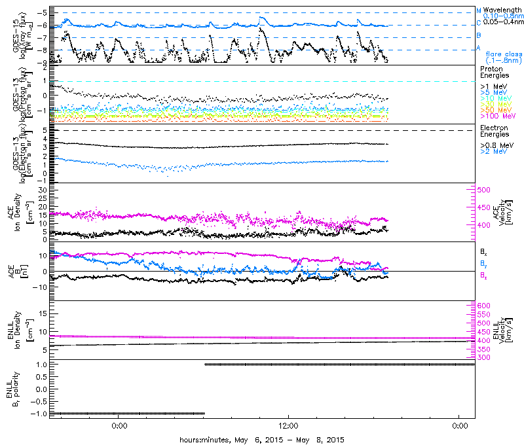This screenshot has height=445, width=524.
Task: Click the B flare class marker
Action: [479, 35]
